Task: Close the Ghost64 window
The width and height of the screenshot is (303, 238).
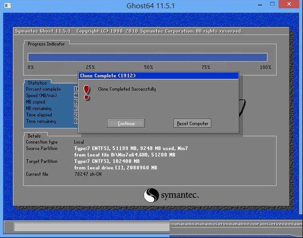Action: [x=289, y=4]
